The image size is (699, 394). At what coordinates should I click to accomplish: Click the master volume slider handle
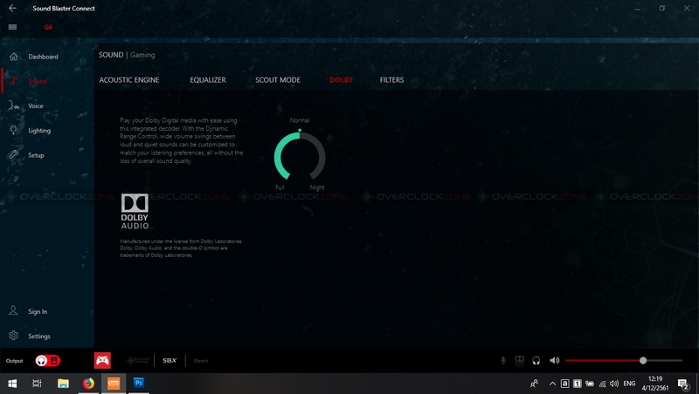(643, 361)
